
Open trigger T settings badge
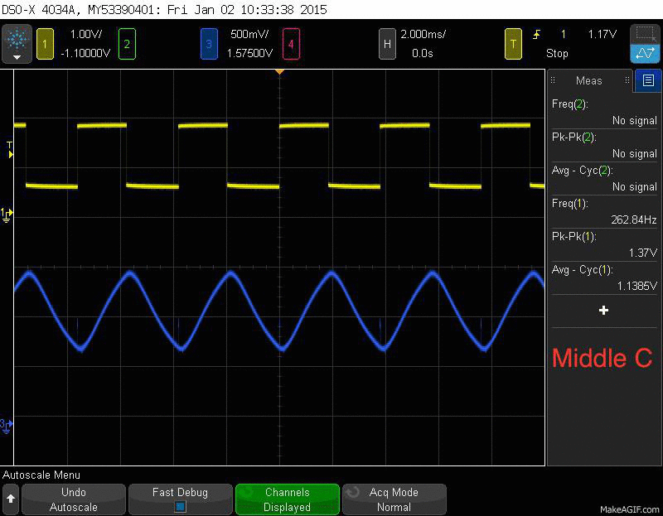(513, 44)
